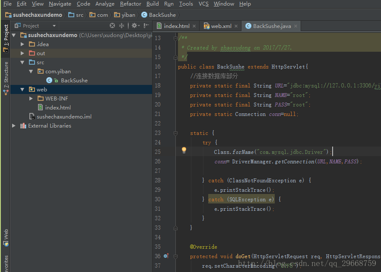Viewport: 381px width, 272px height.
Task: Expand the .idea folder
Action: pos(22,44)
